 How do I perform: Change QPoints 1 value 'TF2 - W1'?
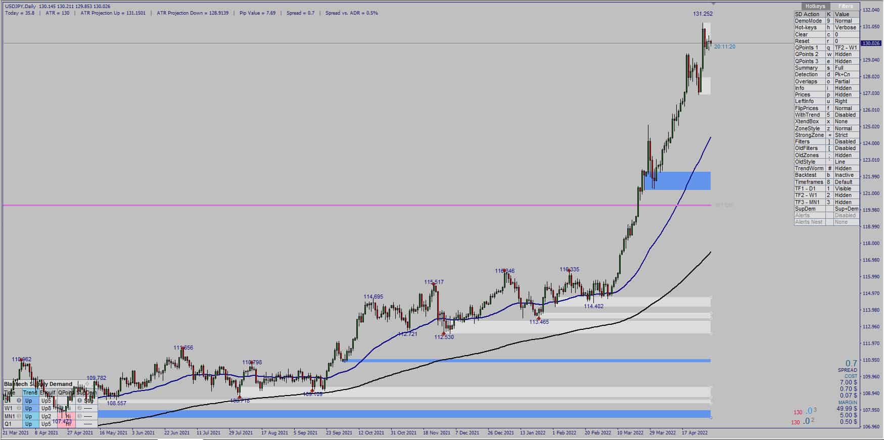coord(846,48)
